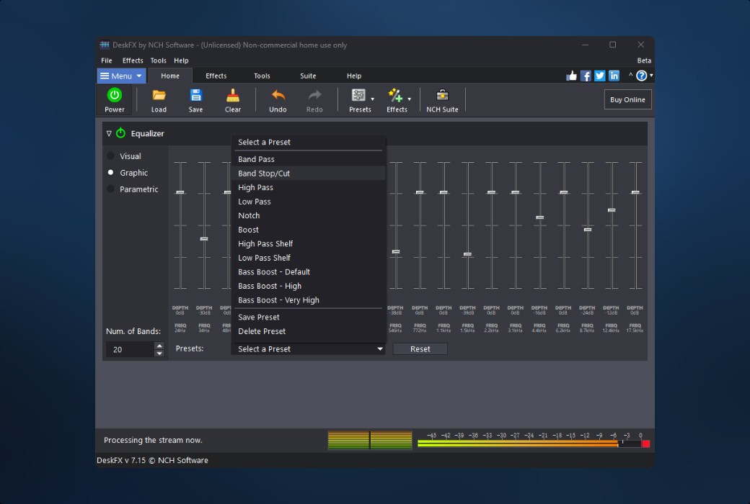Image resolution: width=750 pixels, height=504 pixels.
Task: Open the Presets toolbar icon
Action: click(x=358, y=94)
